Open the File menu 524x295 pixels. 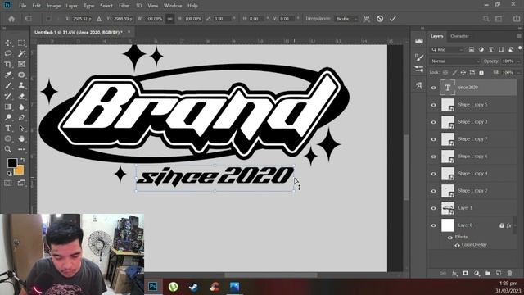(22, 6)
